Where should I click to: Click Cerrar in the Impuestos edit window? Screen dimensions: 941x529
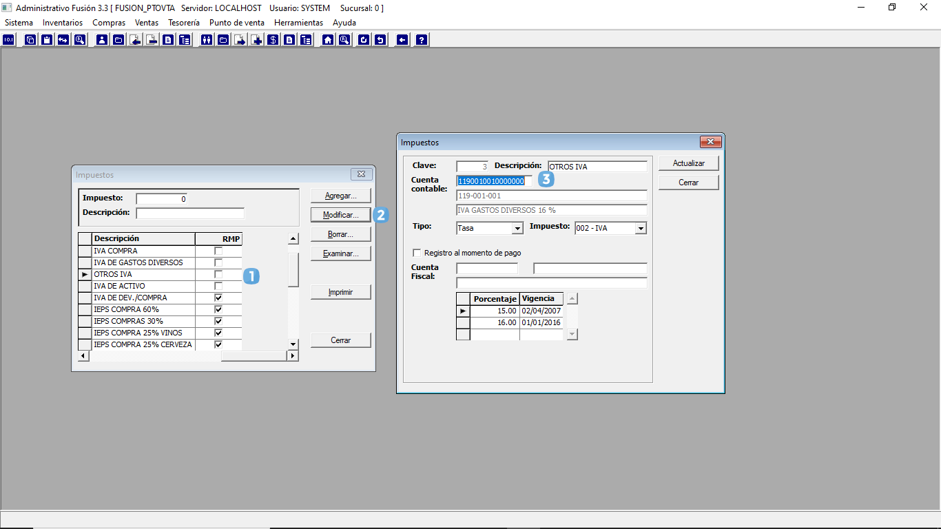pos(689,183)
